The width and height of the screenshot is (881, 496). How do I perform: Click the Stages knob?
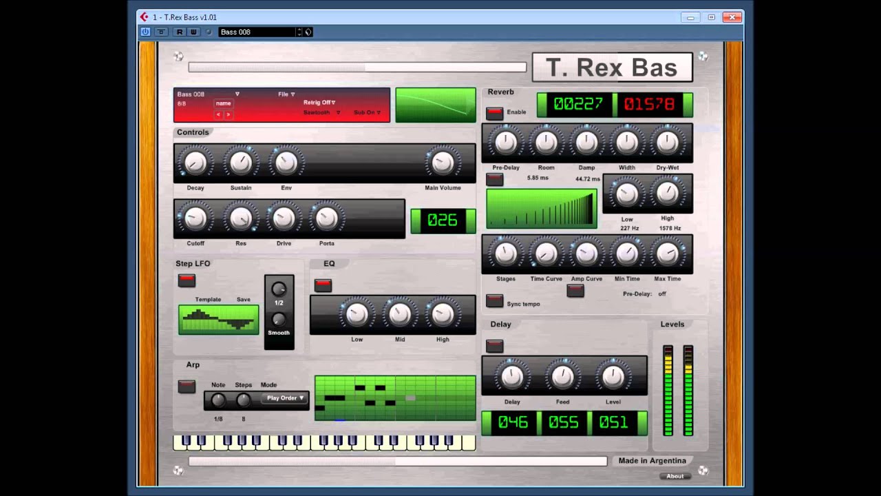[x=506, y=254]
